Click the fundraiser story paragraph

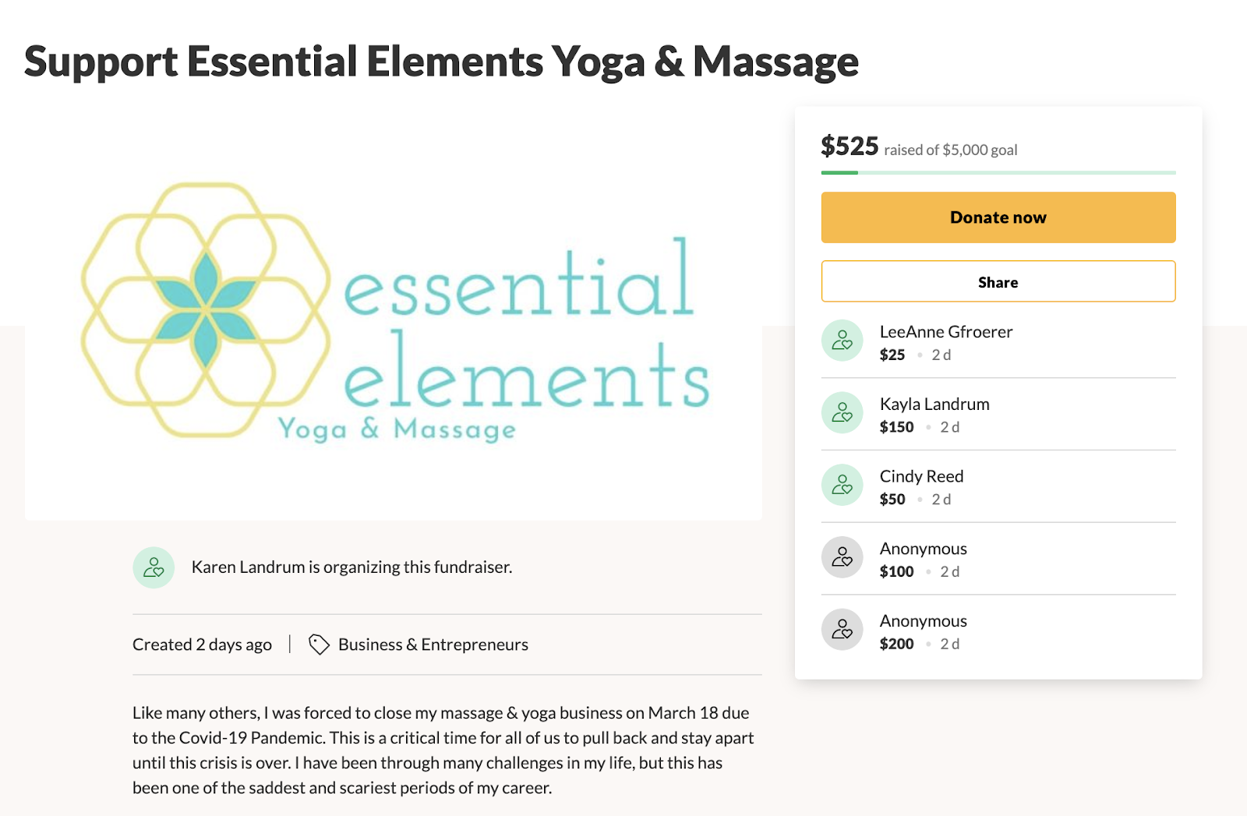click(443, 750)
